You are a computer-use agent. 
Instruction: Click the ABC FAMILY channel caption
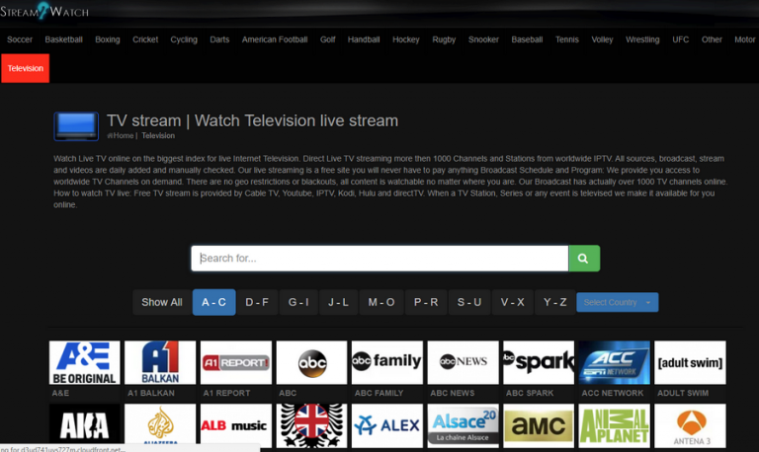(x=379, y=393)
